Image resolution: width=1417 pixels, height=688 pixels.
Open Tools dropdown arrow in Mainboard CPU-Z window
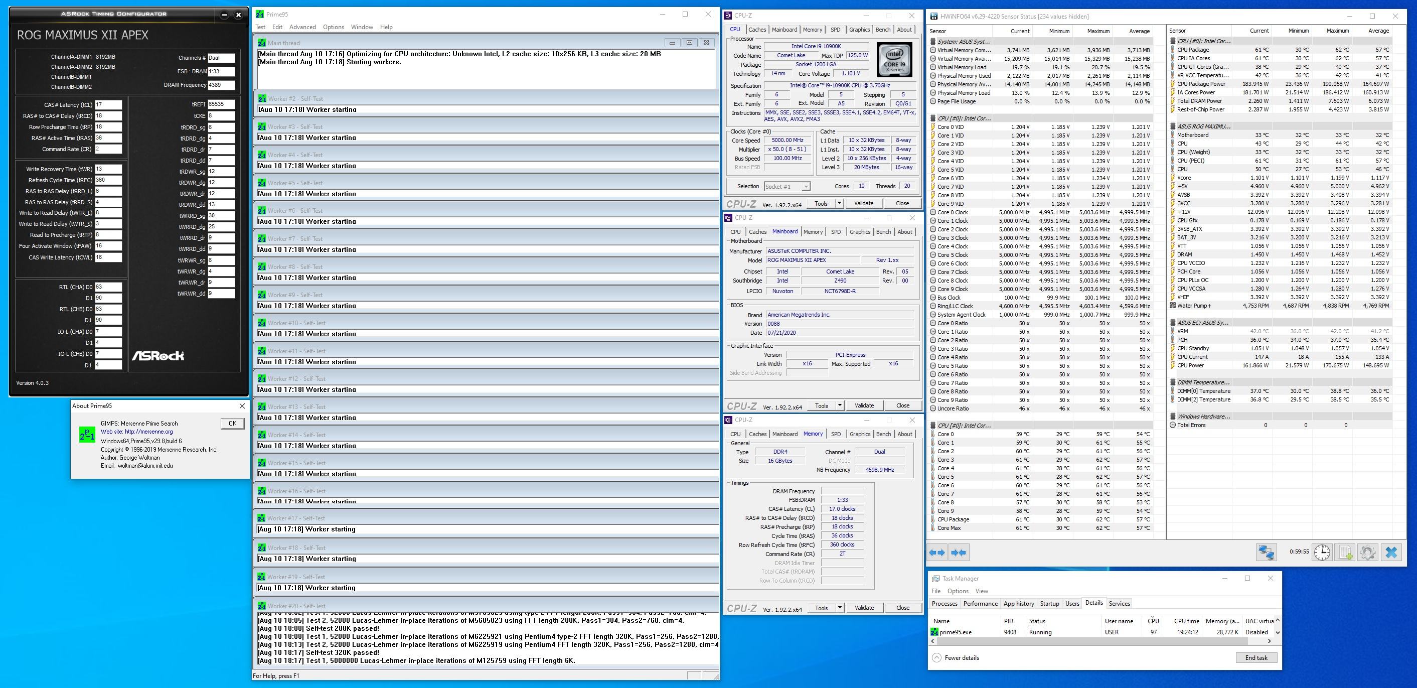pyautogui.click(x=840, y=405)
